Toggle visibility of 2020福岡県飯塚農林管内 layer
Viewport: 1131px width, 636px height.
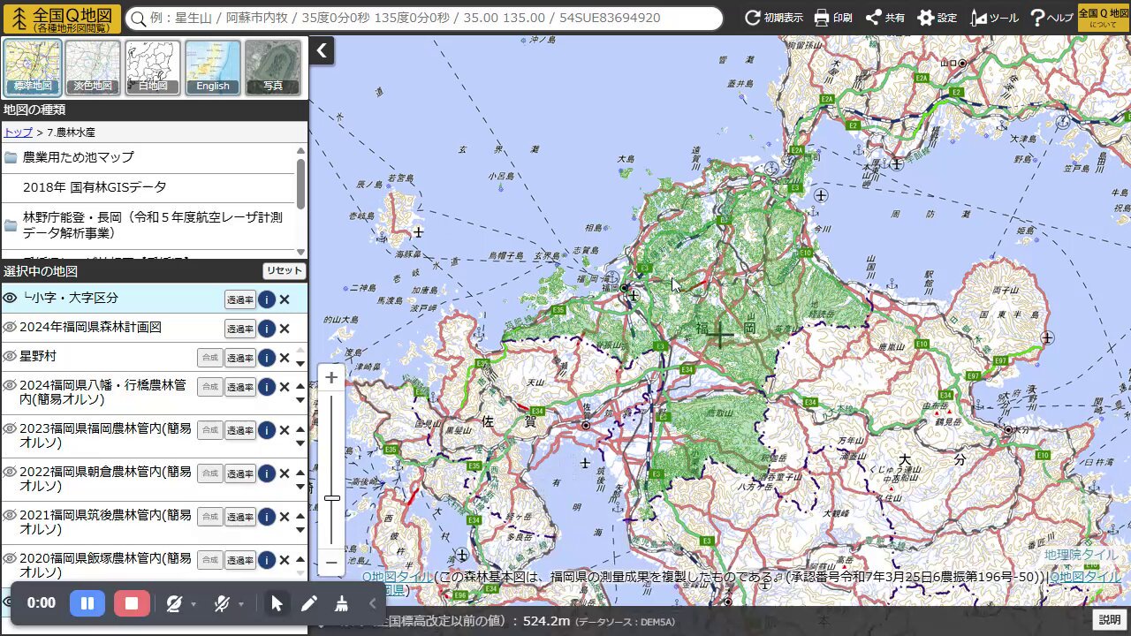tap(10, 559)
